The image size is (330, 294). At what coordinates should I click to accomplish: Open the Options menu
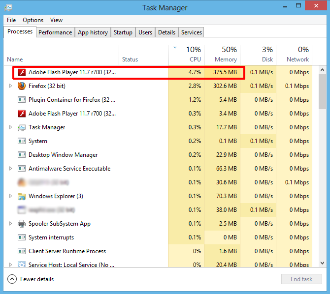(33, 20)
